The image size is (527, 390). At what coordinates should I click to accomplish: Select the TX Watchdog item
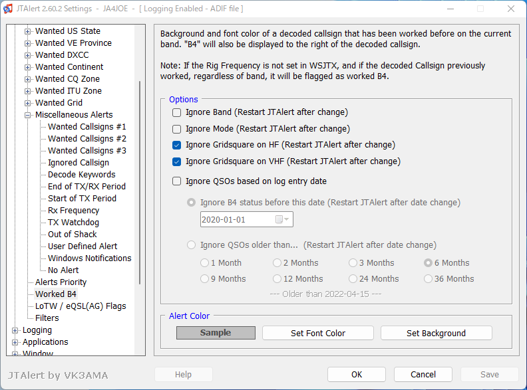pos(74,223)
